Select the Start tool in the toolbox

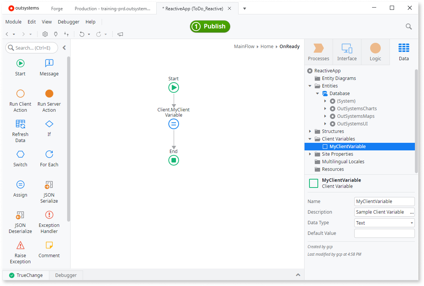click(x=20, y=67)
